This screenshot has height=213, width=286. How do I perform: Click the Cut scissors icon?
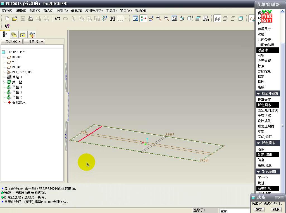[73, 18]
